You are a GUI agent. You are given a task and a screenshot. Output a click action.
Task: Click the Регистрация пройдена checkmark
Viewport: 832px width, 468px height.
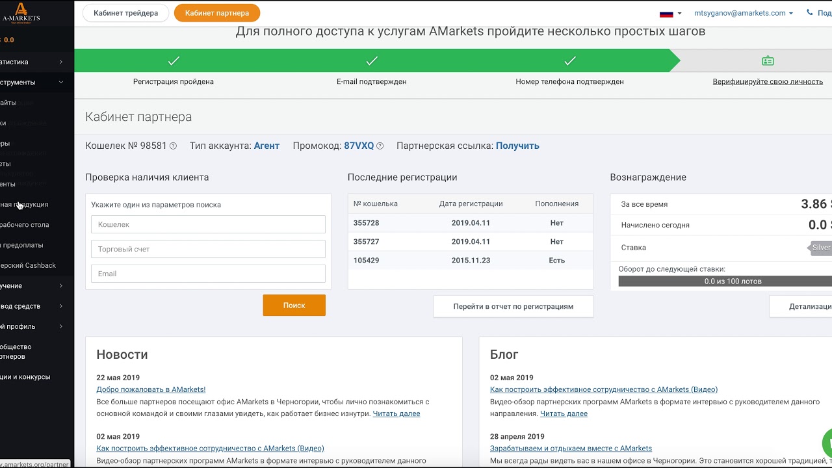tap(174, 61)
